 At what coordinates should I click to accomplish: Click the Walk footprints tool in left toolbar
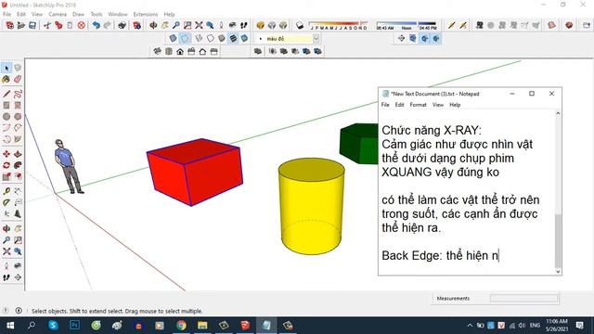[x=6, y=277]
